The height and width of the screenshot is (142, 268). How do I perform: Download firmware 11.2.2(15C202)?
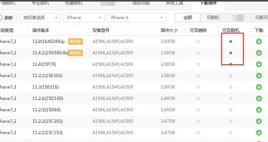click(x=259, y=121)
